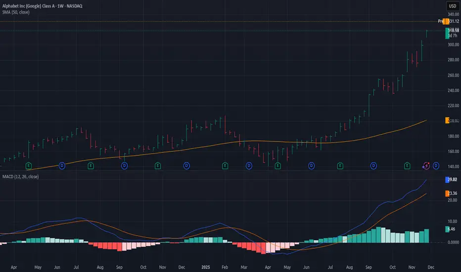Click the 160.00 price axis label
The width and height of the screenshot is (461, 272).
click(x=453, y=151)
